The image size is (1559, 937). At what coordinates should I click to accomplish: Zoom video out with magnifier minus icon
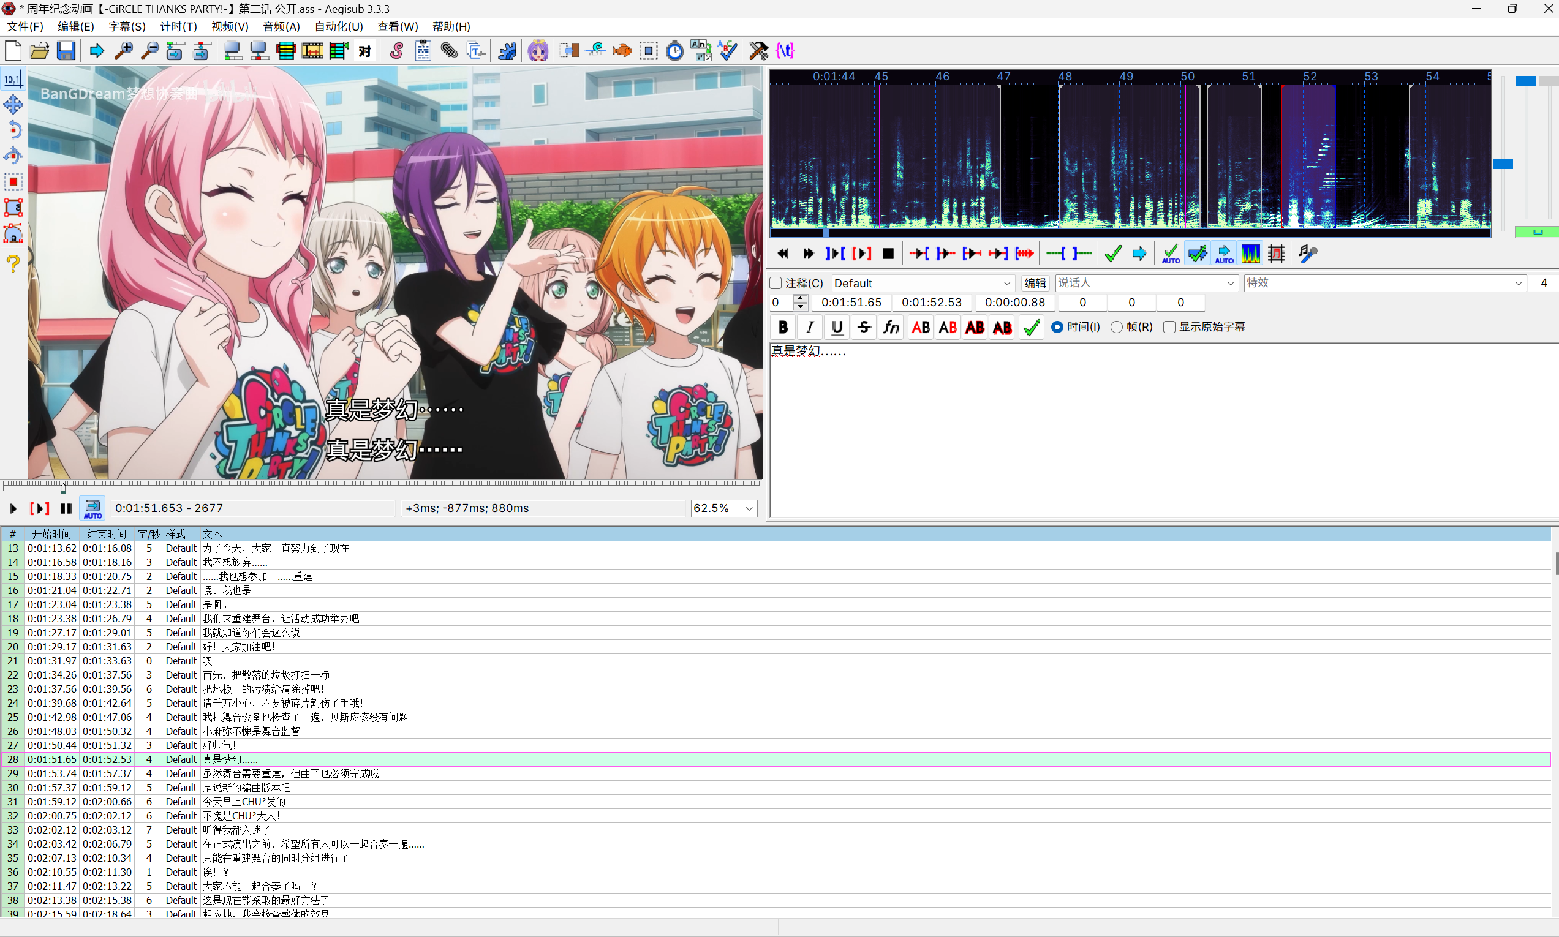coord(149,50)
